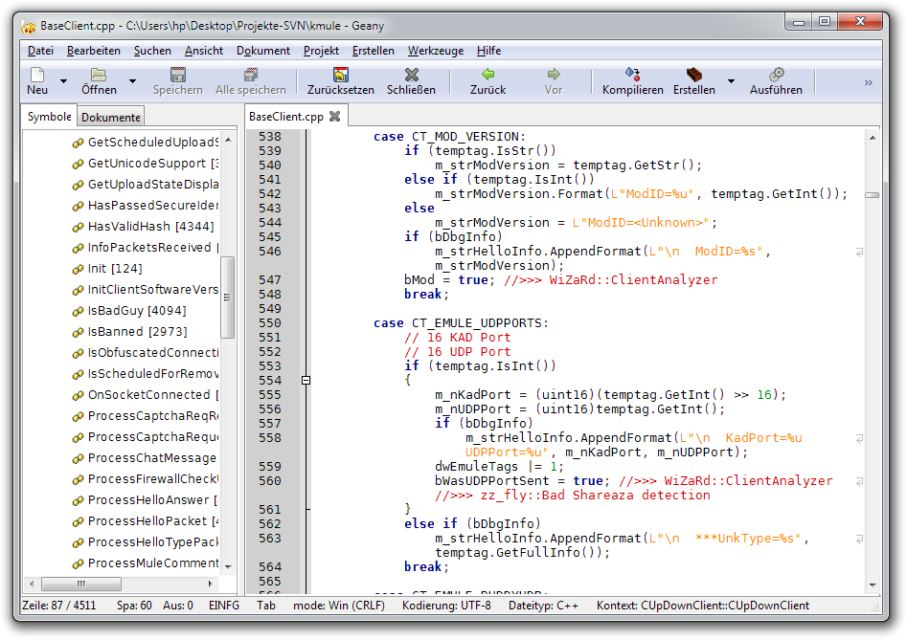This screenshot has height=640, width=907.
Task: Click the Kompilieren compile icon
Action: tap(632, 75)
